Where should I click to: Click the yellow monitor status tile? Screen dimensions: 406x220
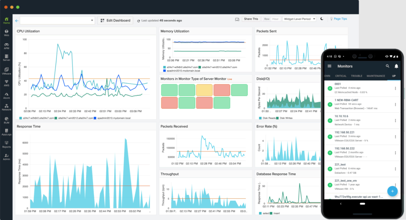[x=204, y=90]
